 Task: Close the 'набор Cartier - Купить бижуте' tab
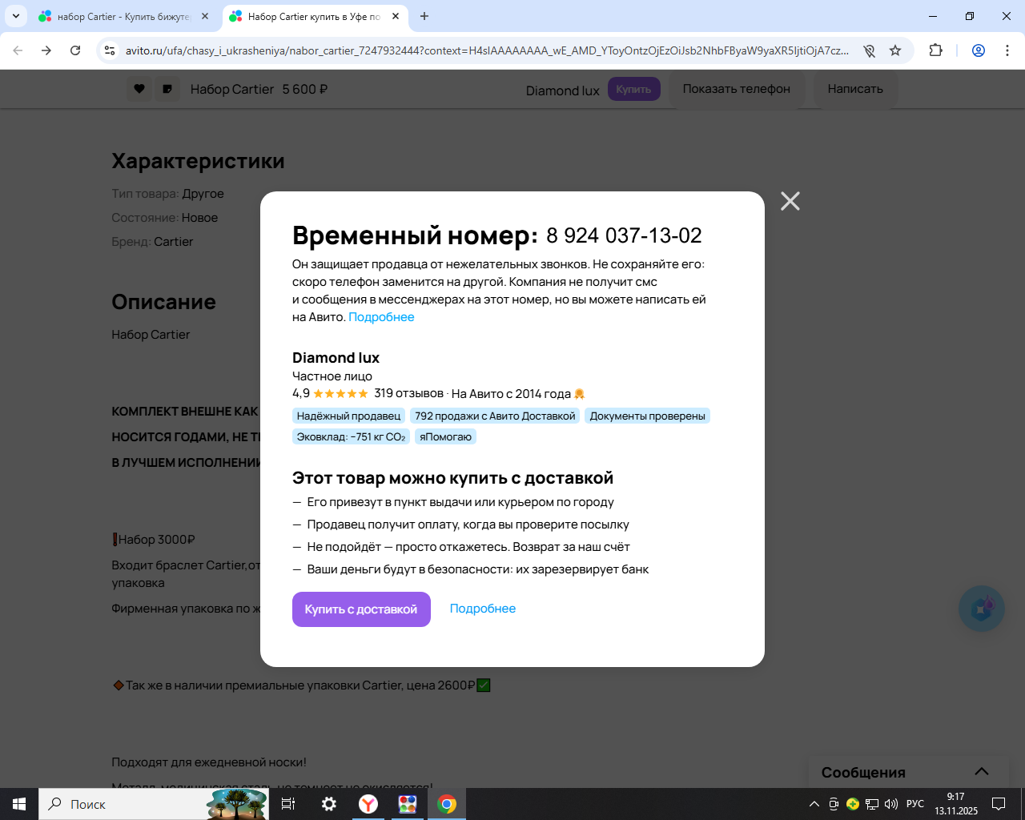[205, 16]
